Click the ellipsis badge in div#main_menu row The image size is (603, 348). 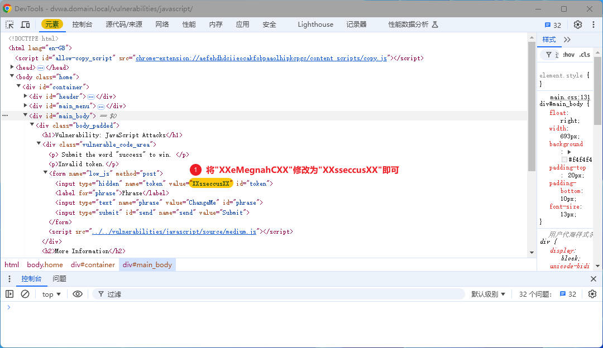point(100,107)
